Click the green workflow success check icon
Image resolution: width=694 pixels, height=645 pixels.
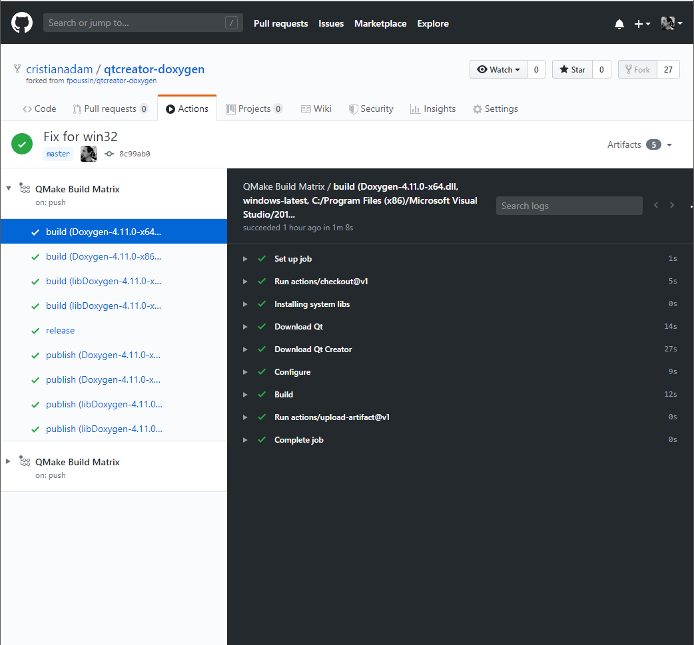(22, 144)
